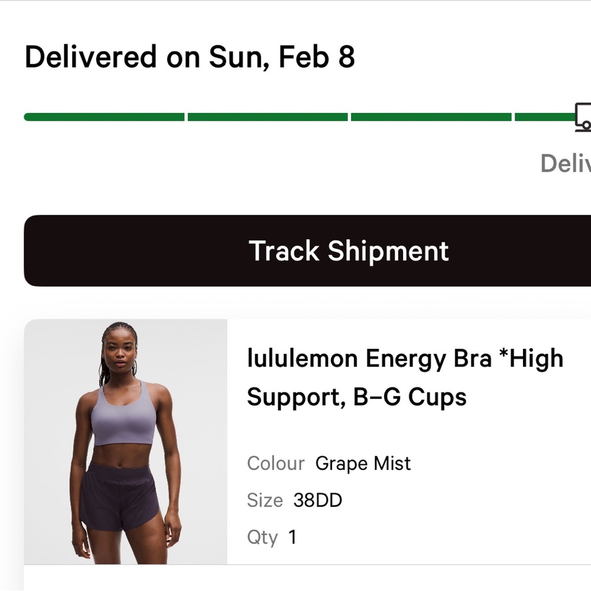Screen dimensions: 591x591
Task: Click the 'Colour' label
Action: pyautogui.click(x=275, y=464)
